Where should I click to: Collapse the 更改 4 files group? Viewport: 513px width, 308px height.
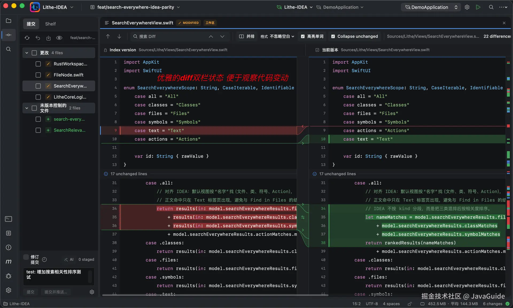[27, 53]
